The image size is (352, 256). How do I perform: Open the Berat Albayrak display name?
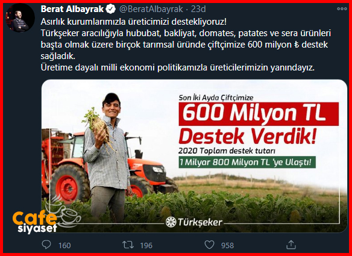click(72, 9)
